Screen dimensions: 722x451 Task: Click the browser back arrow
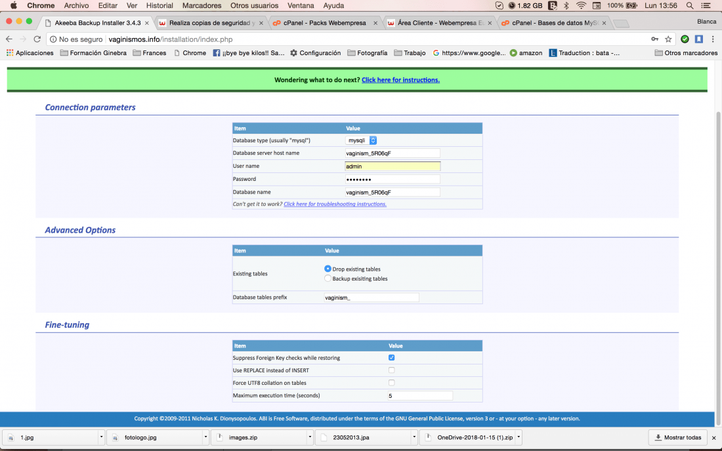9,39
